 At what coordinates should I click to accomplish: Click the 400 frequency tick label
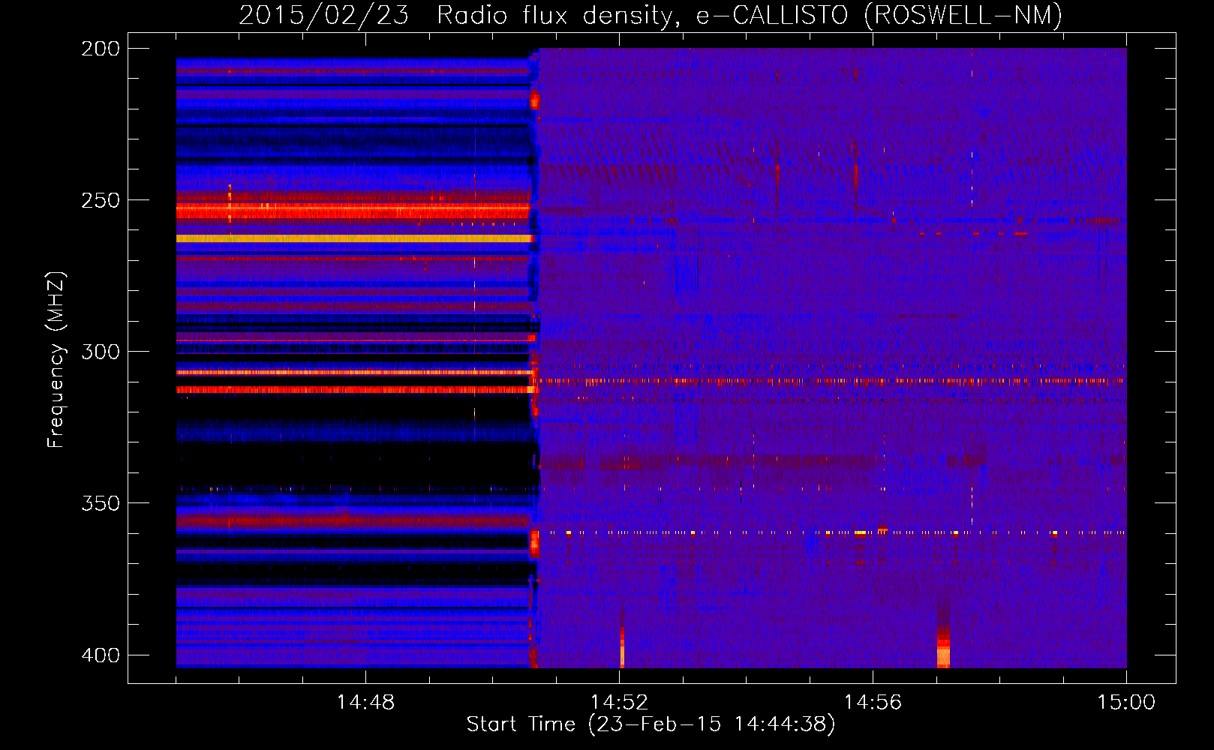(x=101, y=655)
